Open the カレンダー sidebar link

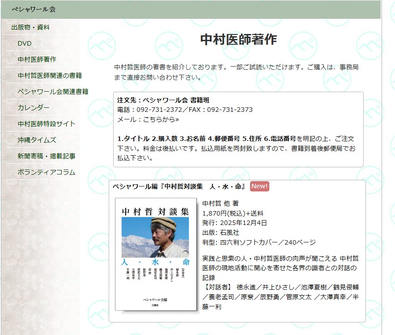click(x=34, y=108)
